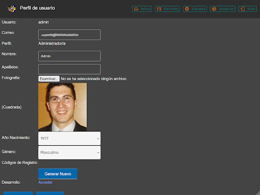260x195 pixels.
Task: Click the house icon on the Inicio button
Action: click(136, 9)
